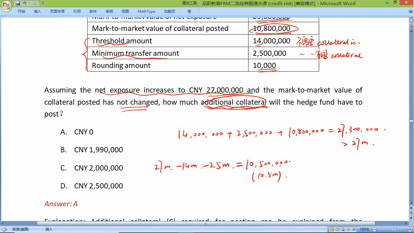Viewport: 414px width, 233px height.
Task: Click the zoom in plus button
Action: (410, 229)
